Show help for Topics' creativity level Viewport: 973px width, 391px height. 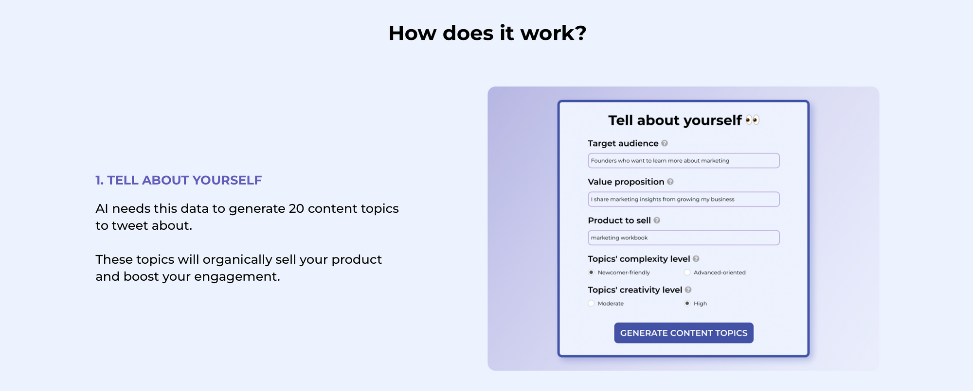coord(688,290)
